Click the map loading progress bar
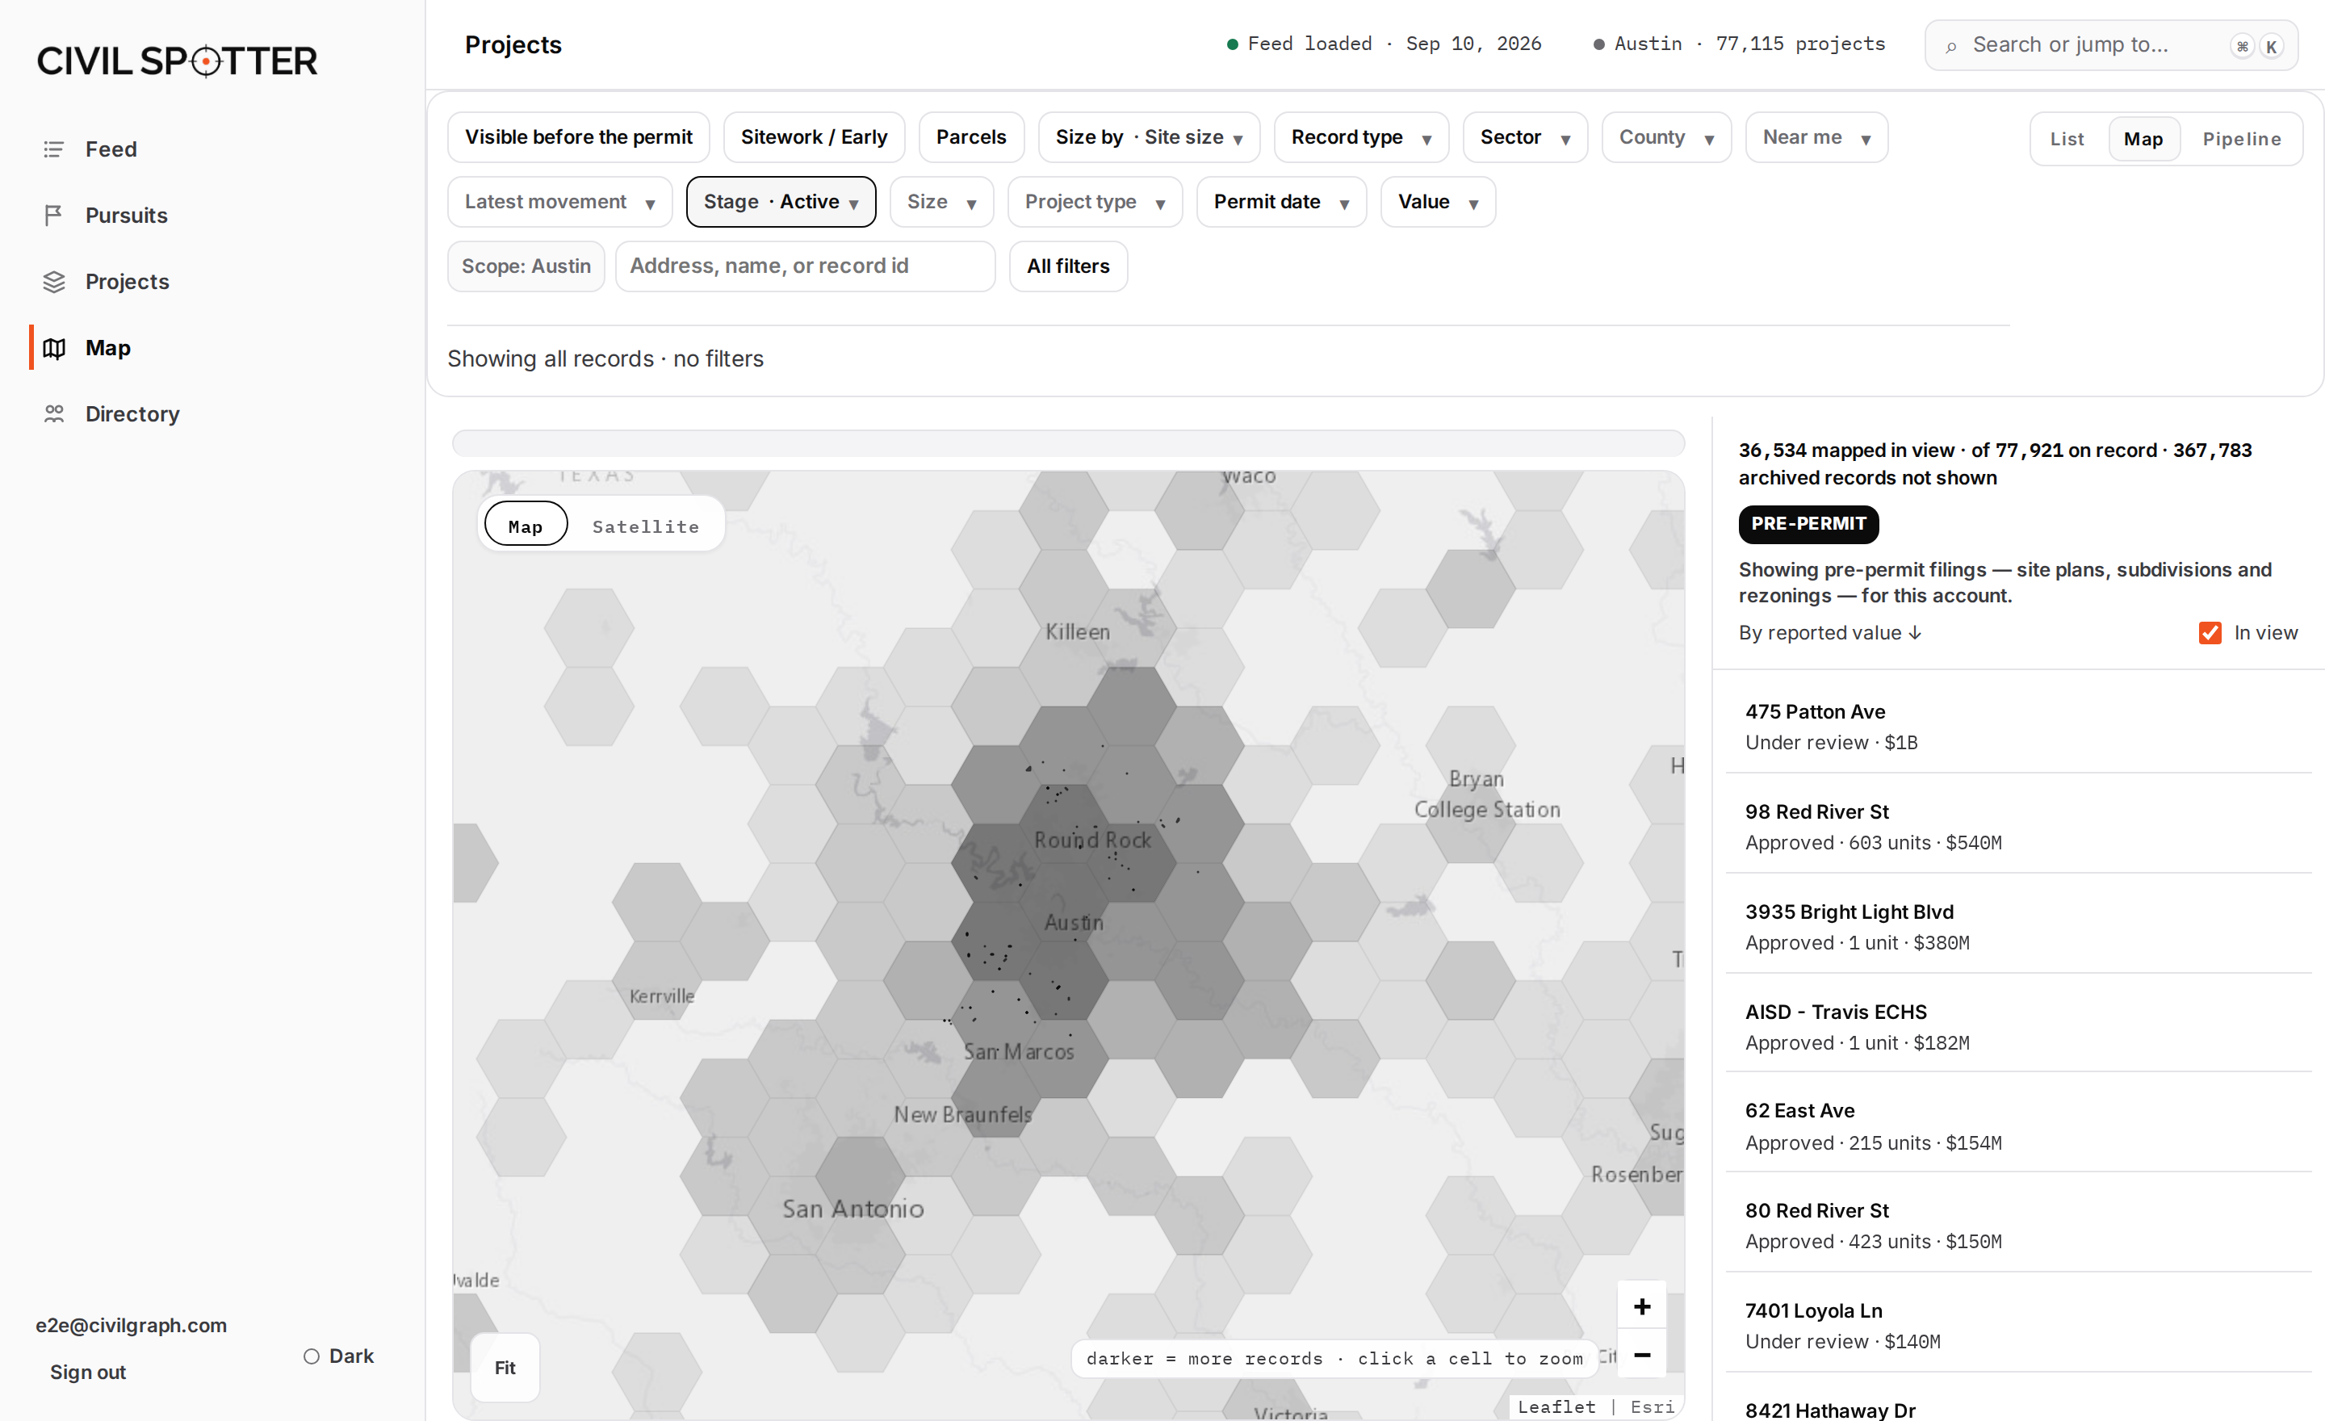This screenshot has height=1421, width=2325. [1068, 442]
